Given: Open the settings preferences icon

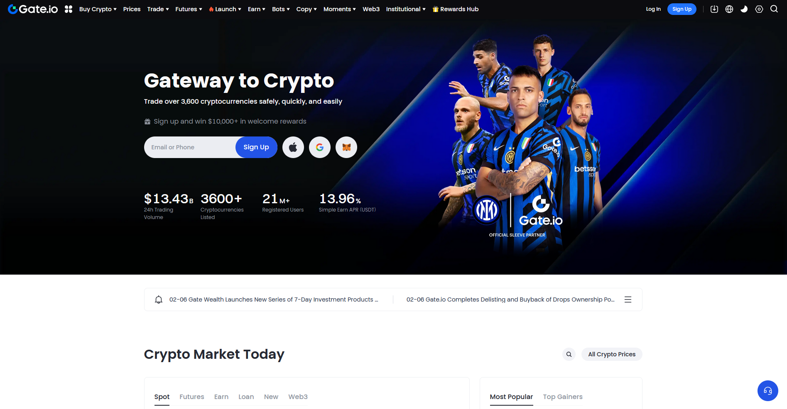Looking at the screenshot, I should coord(759,9).
